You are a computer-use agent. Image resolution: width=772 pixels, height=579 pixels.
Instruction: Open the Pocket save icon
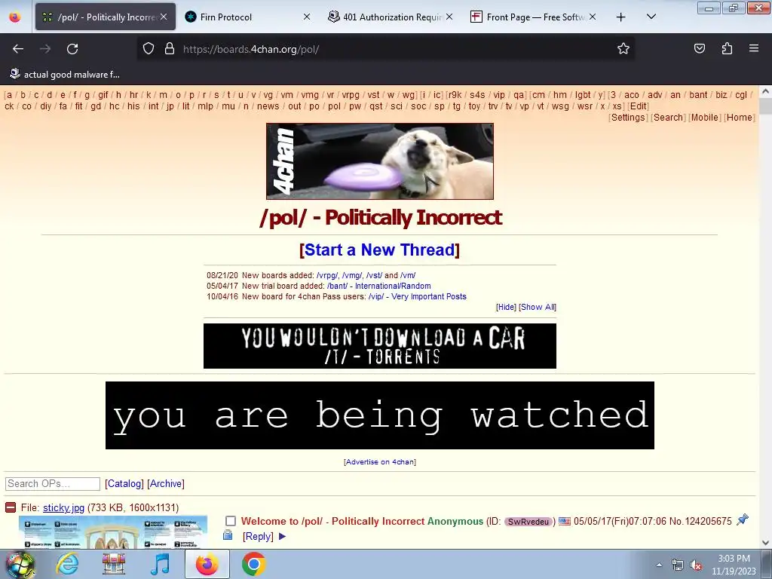699,48
